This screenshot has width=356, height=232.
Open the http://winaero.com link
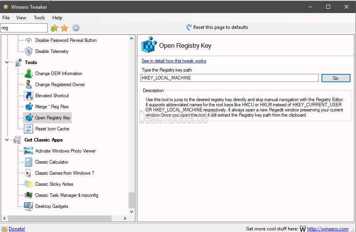click(327, 229)
